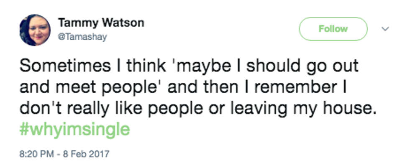
Task: Open Tammy Watson's profile picture
Action: (x=35, y=30)
